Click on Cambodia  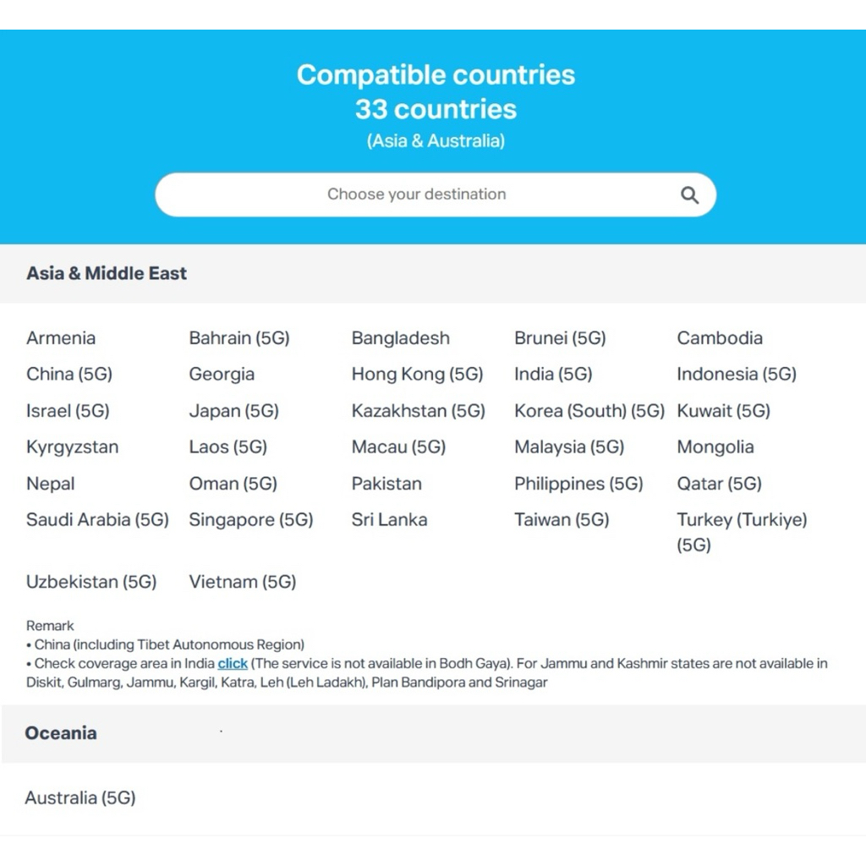(x=720, y=338)
